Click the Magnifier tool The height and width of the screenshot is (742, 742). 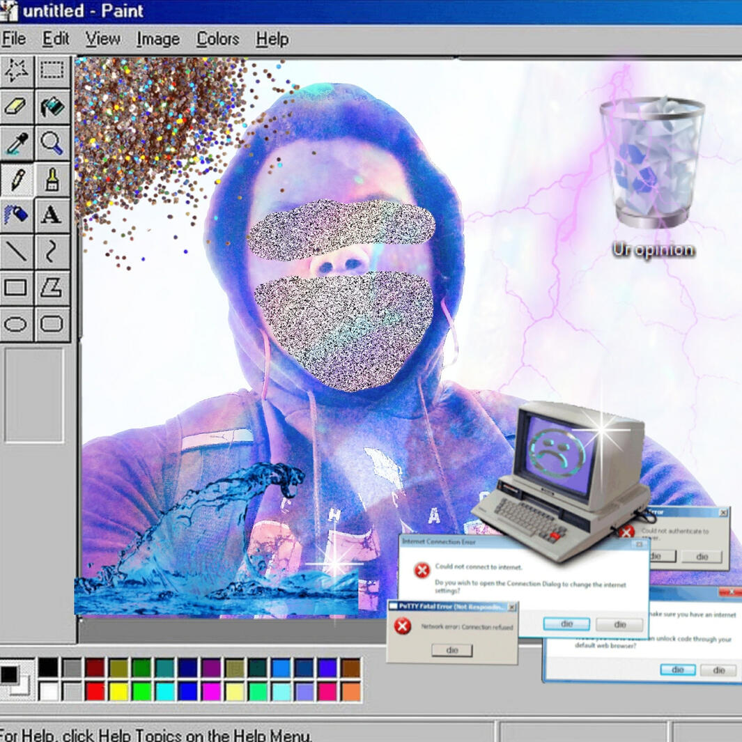(x=52, y=142)
